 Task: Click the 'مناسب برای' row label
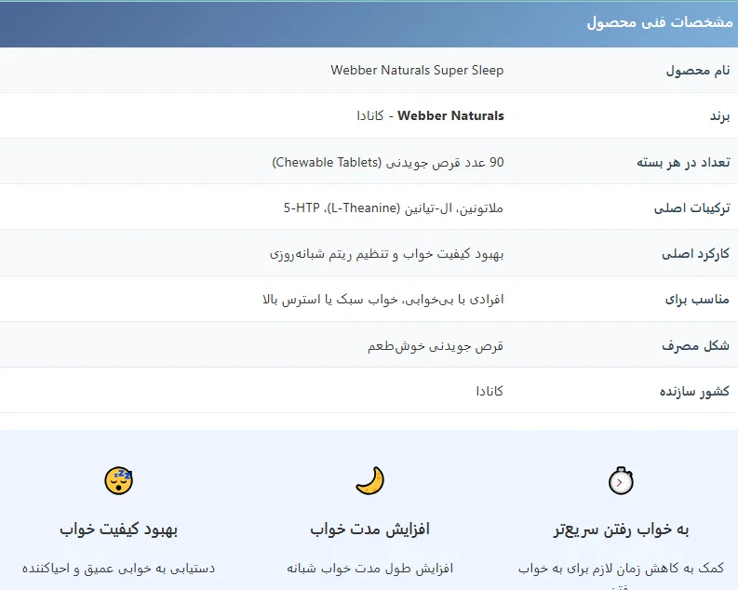pyautogui.click(x=698, y=300)
